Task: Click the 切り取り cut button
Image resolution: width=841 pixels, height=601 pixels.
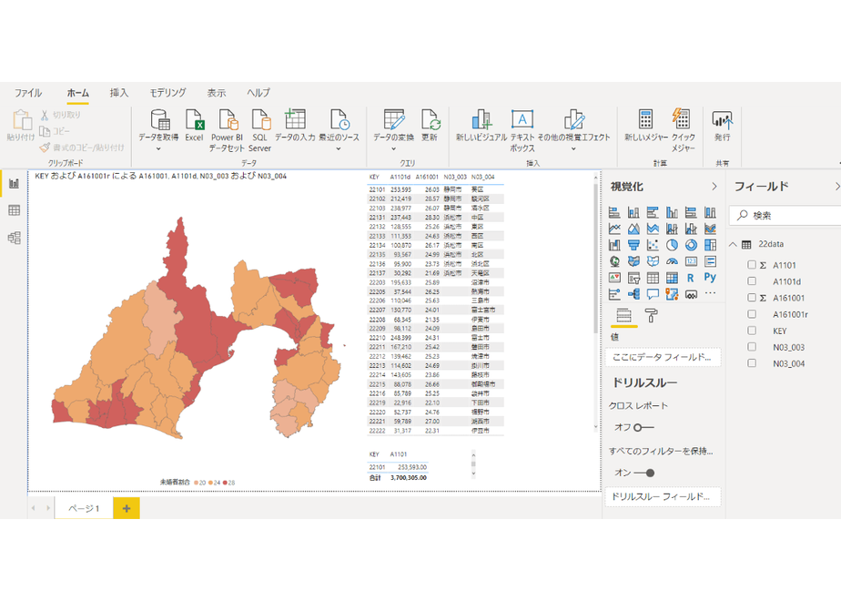Action: click(60, 115)
